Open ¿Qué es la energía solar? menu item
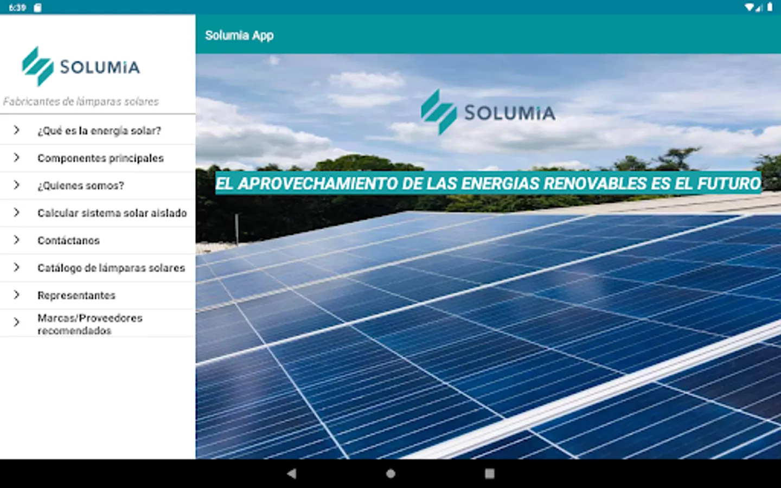The height and width of the screenshot is (488, 781). pos(98,131)
